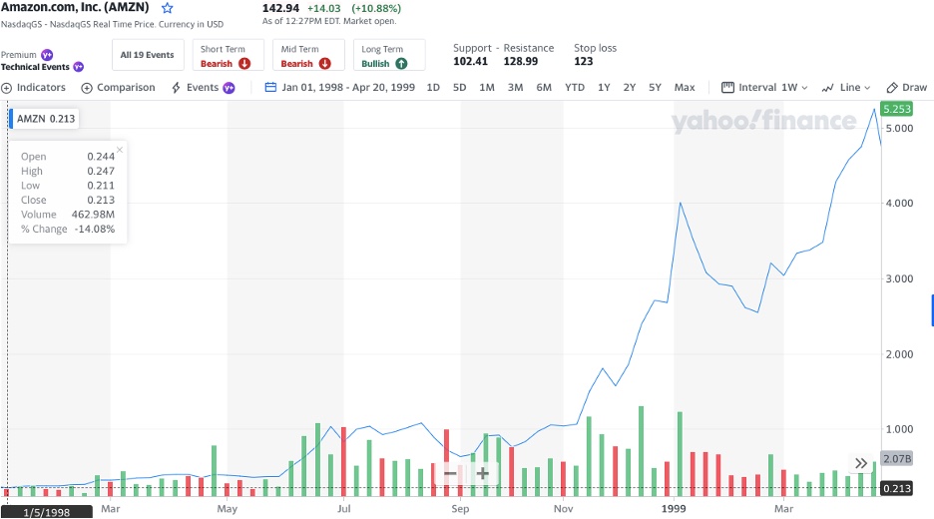The width and height of the screenshot is (934, 519).
Task: Select the 5Y range
Action: pos(656,87)
